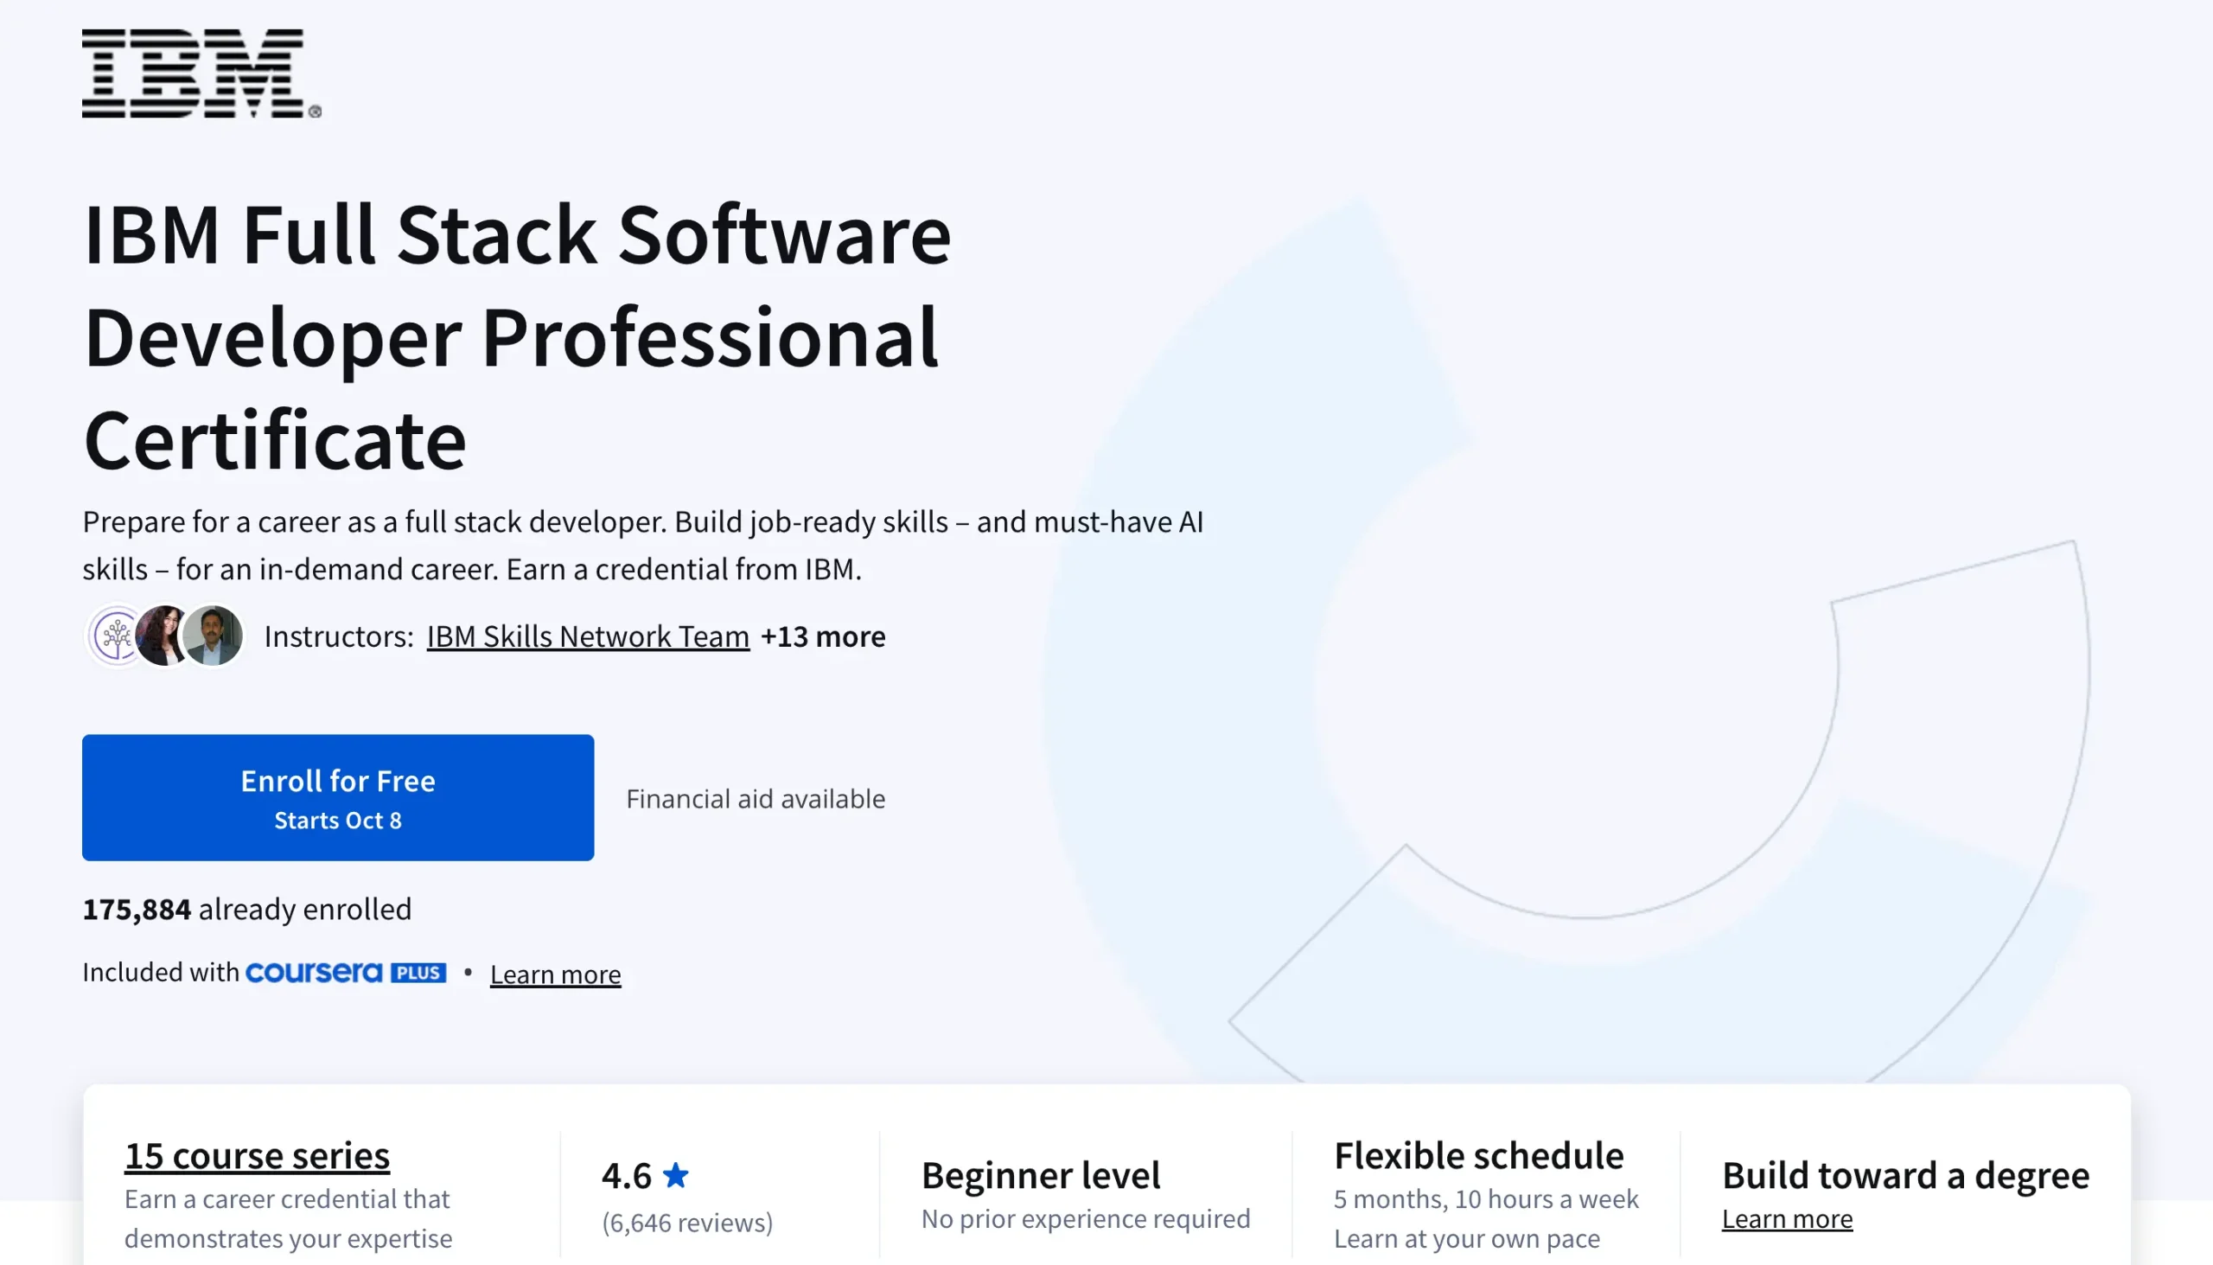This screenshot has height=1265, width=2213.
Task: Click the IBM Skills Network tree avatar
Action: [x=114, y=636]
